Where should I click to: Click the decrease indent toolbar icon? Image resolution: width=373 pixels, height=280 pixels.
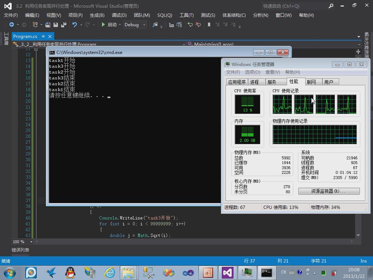tap(171, 24)
